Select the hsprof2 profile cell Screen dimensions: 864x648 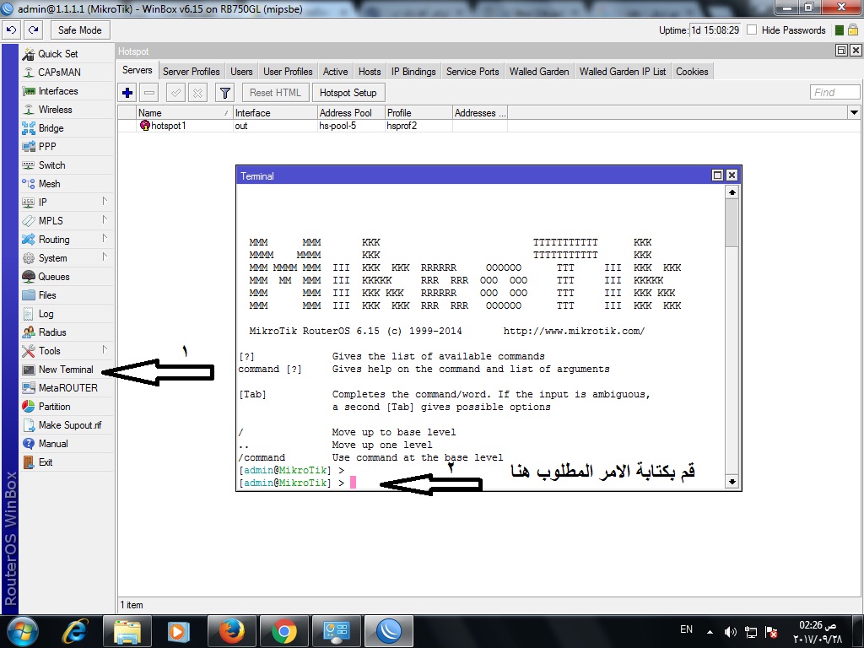pos(418,126)
